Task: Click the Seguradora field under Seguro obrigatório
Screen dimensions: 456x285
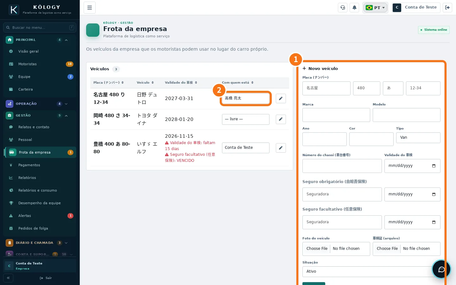Action: tap(342, 194)
